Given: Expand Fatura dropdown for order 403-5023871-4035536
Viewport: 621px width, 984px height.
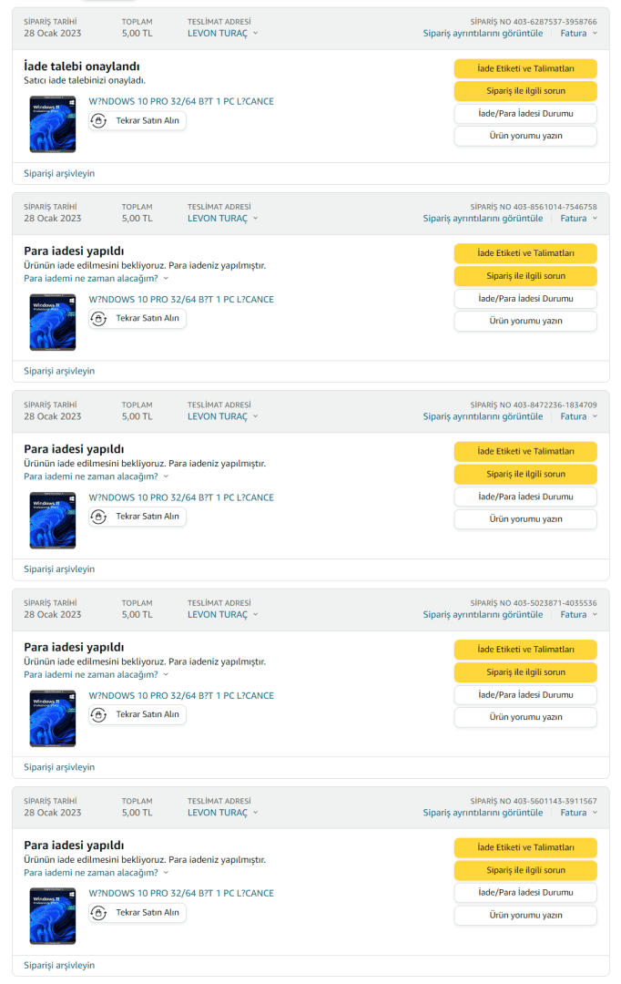Looking at the screenshot, I should pyautogui.click(x=579, y=614).
